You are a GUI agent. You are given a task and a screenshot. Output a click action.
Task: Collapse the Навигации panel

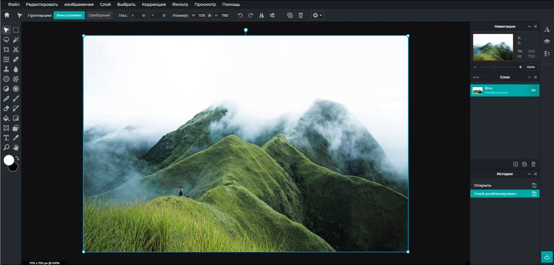pyautogui.click(x=529, y=26)
